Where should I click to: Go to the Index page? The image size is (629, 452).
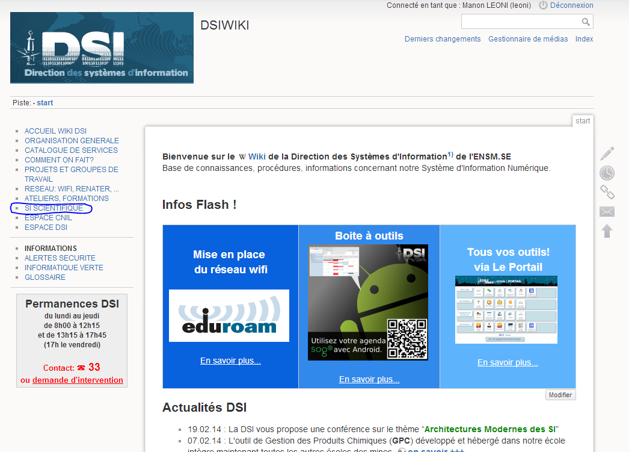point(584,39)
